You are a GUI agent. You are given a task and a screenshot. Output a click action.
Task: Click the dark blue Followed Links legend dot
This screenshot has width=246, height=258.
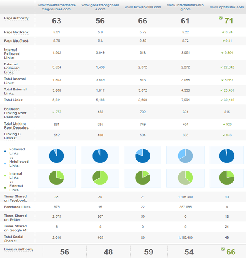[5, 151]
